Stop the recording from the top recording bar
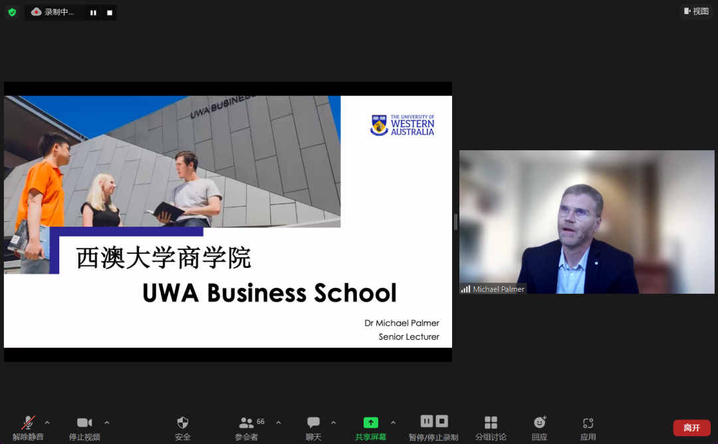The image size is (718, 444). click(x=110, y=13)
